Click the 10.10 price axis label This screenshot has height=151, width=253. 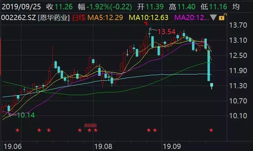(x=238, y=116)
